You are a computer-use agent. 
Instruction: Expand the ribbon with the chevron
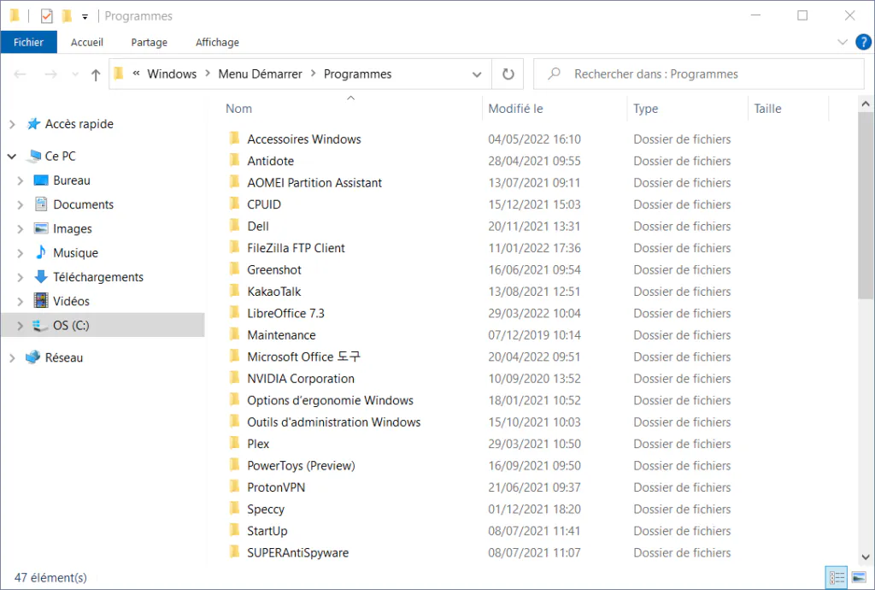[843, 43]
